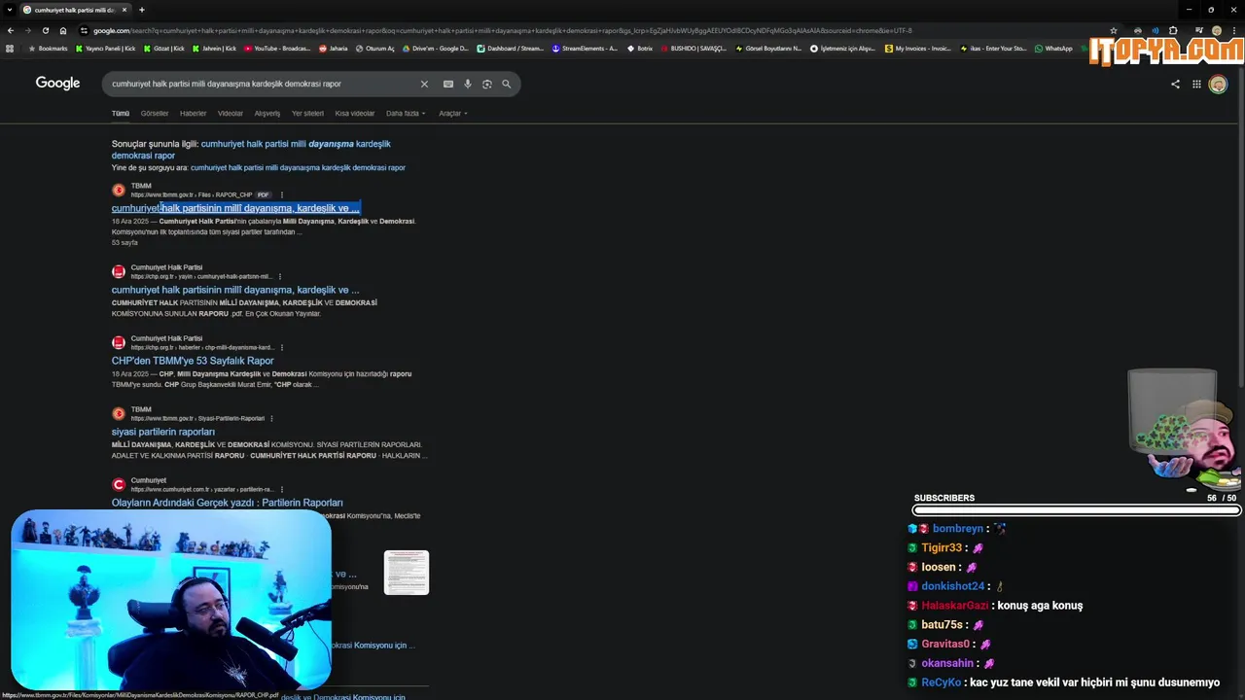This screenshot has width=1245, height=700.
Task: Click the browser address bar URL
Action: pyautogui.click(x=503, y=30)
